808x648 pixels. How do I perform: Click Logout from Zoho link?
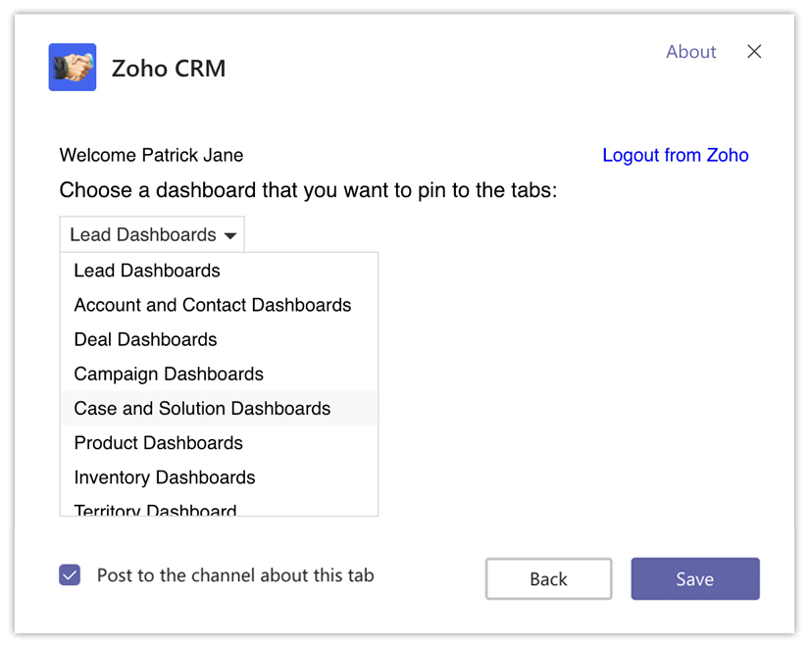pyautogui.click(x=676, y=155)
